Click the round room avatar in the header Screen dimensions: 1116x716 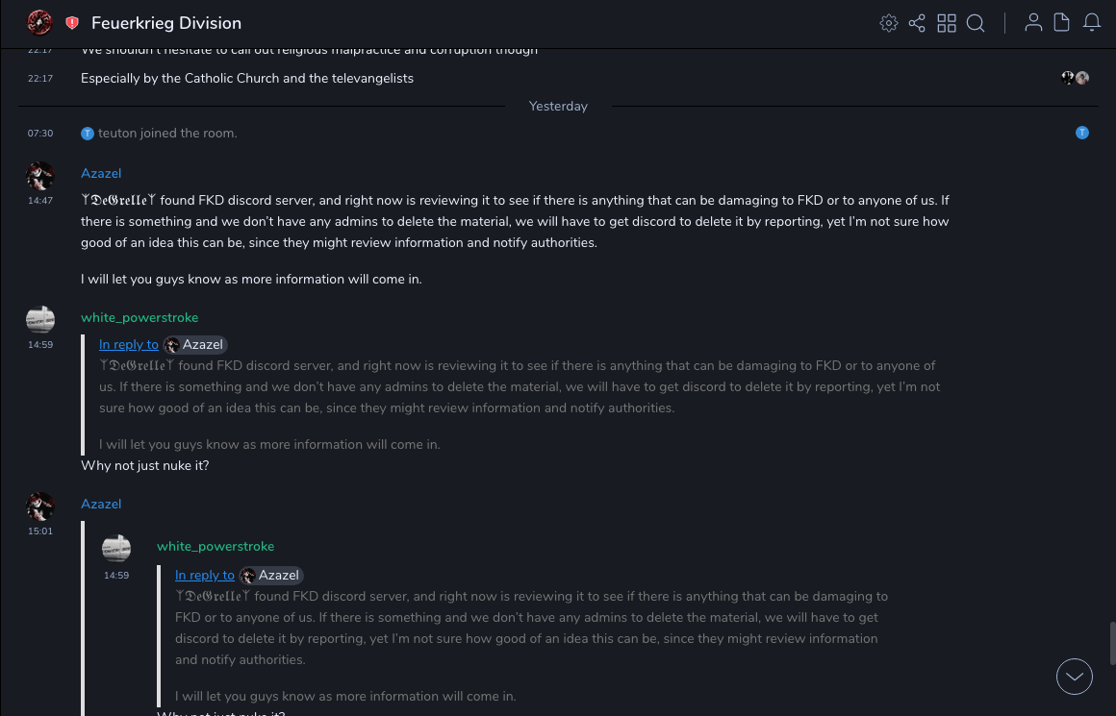39,23
